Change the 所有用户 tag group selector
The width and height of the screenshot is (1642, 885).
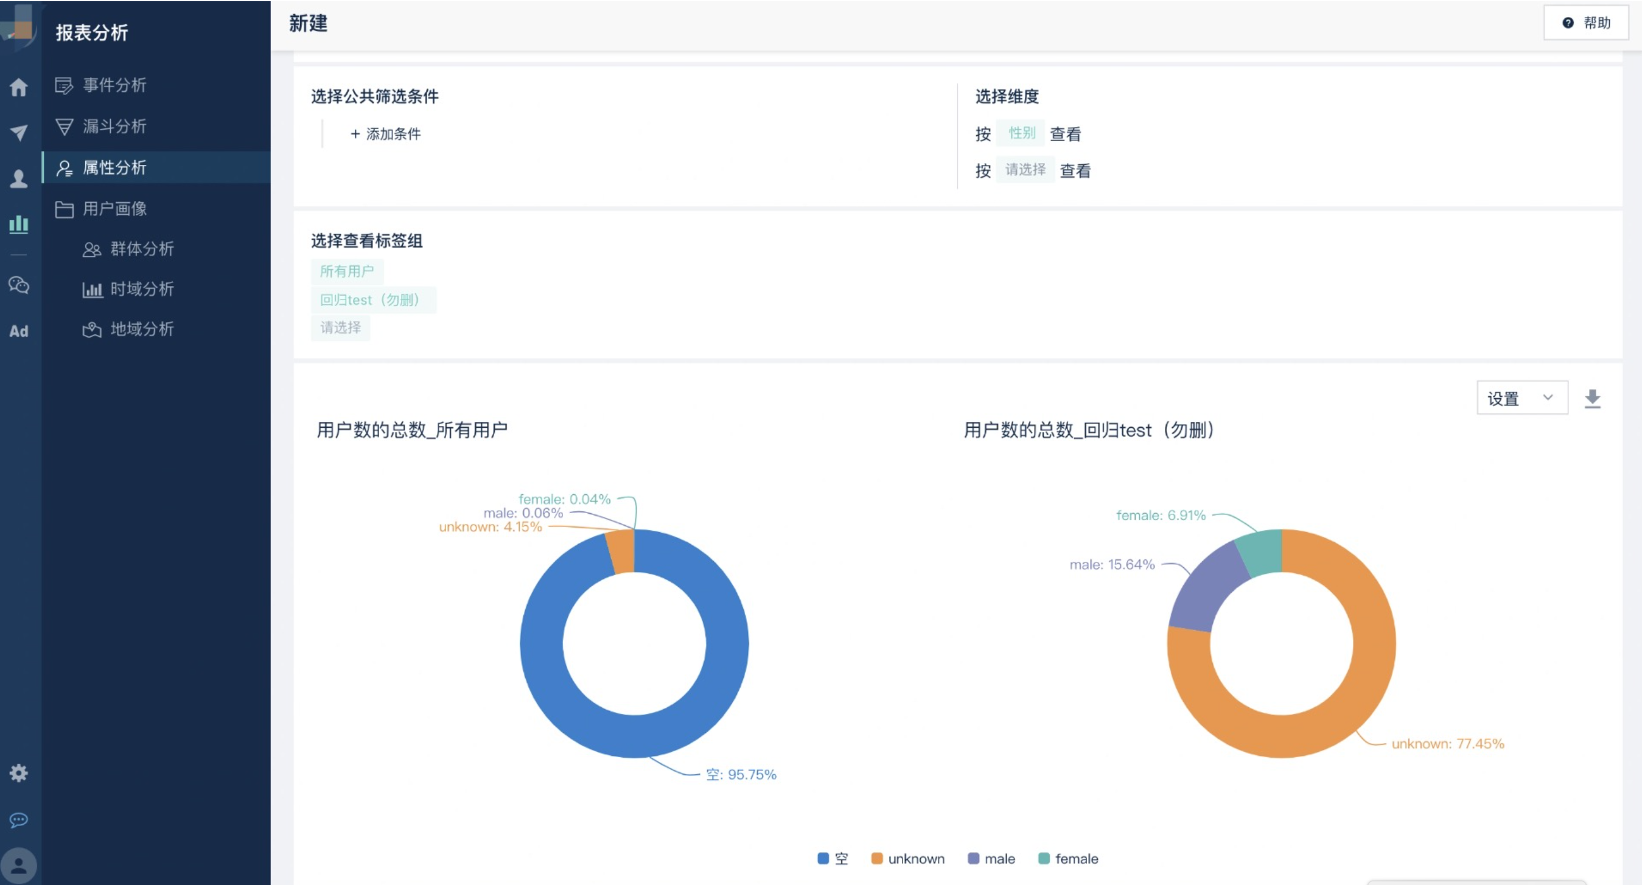(x=347, y=271)
